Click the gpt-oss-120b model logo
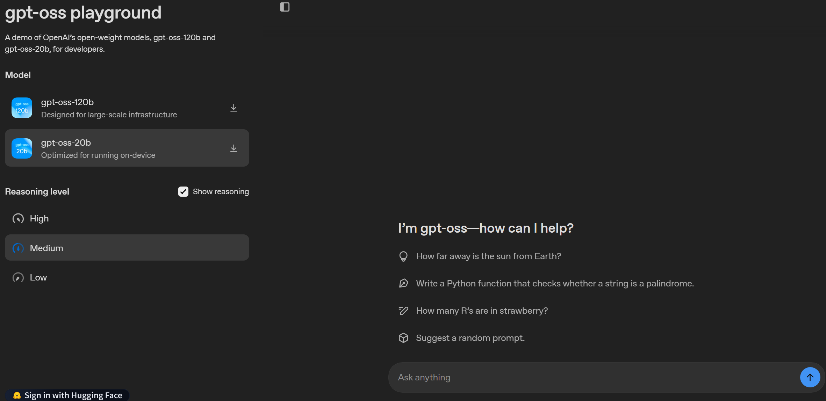This screenshot has width=826, height=401. tap(22, 108)
